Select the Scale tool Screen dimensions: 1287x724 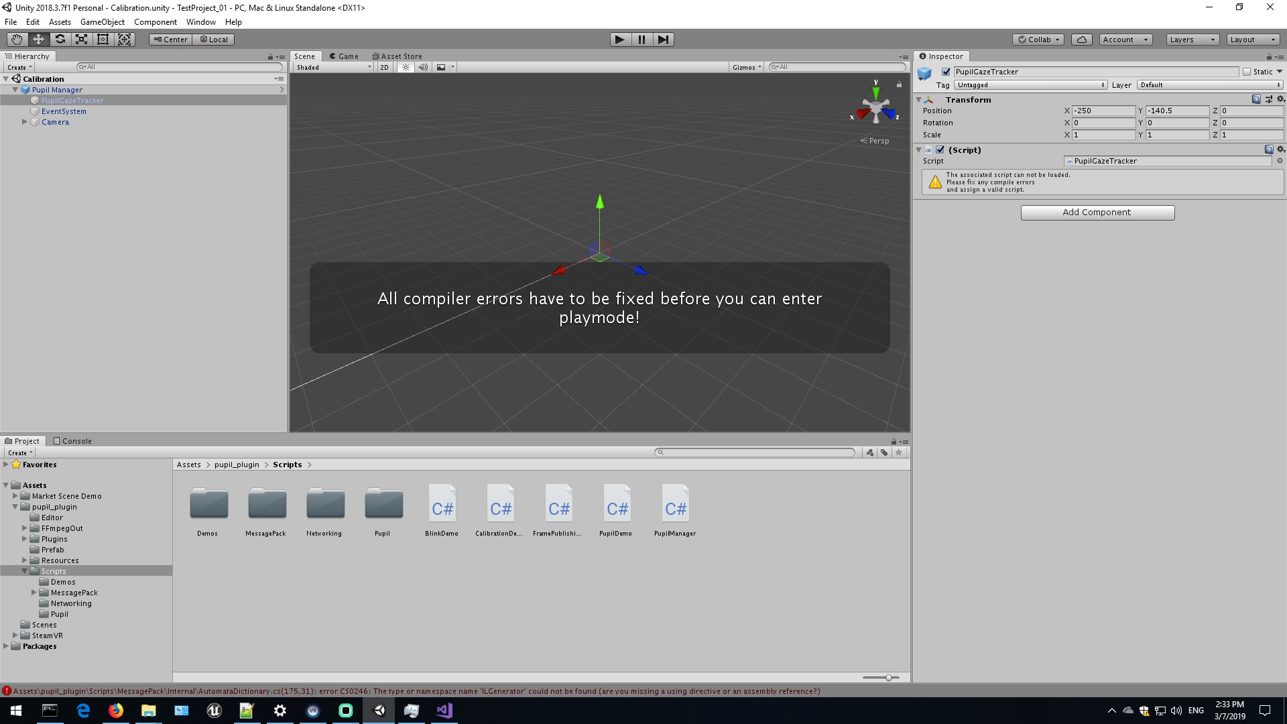81,40
